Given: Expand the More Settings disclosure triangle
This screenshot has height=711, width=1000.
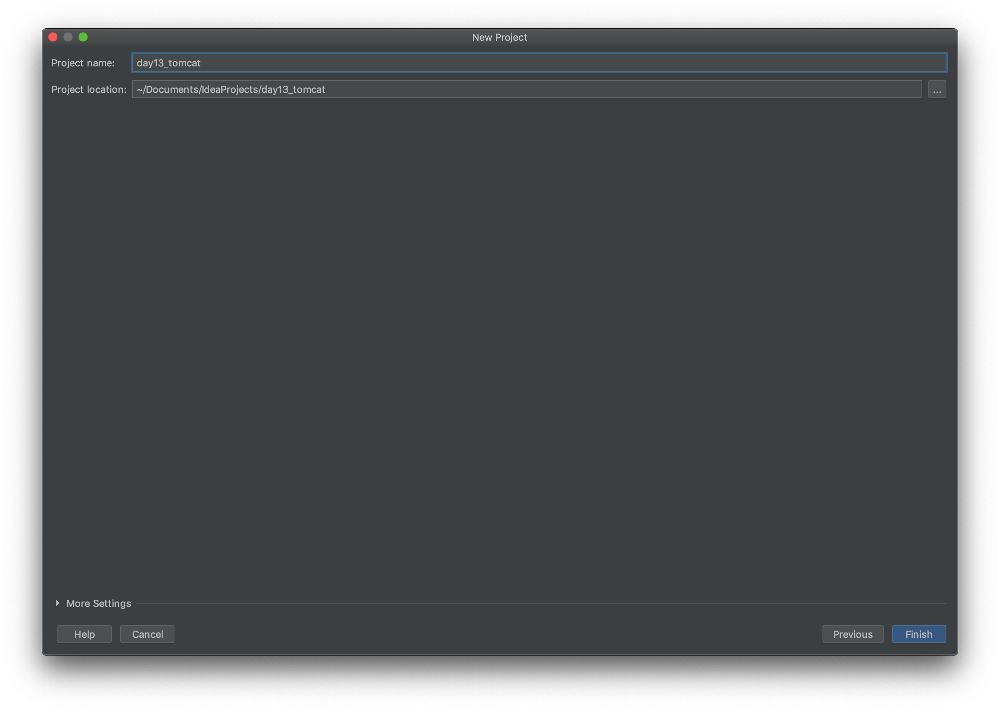Looking at the screenshot, I should click(x=57, y=603).
